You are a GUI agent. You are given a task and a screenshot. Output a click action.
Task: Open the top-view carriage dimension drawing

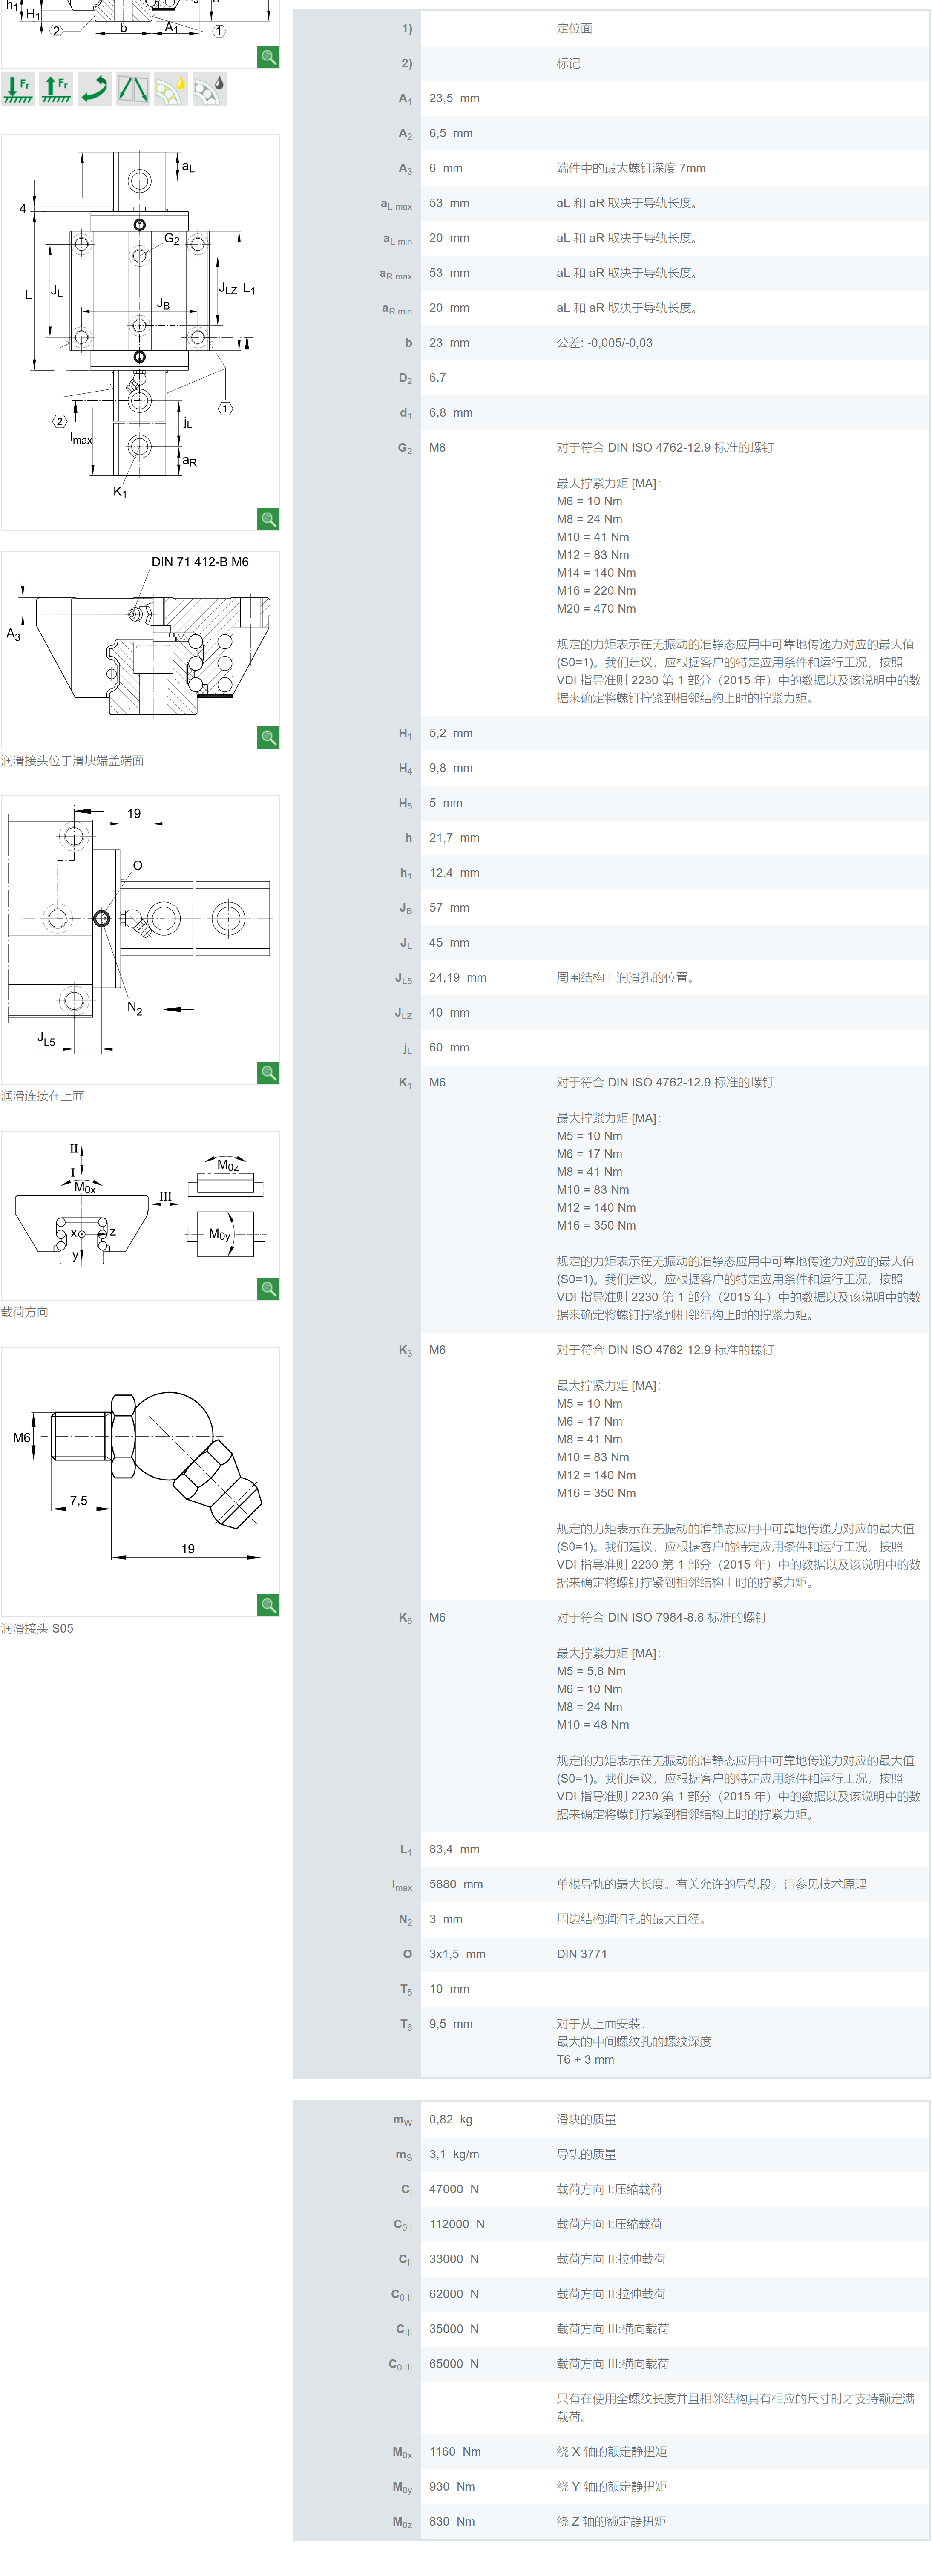[x=140, y=332]
